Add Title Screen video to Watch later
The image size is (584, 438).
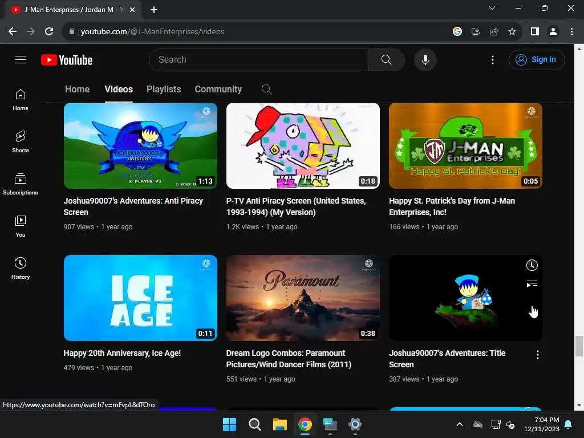pos(532,265)
